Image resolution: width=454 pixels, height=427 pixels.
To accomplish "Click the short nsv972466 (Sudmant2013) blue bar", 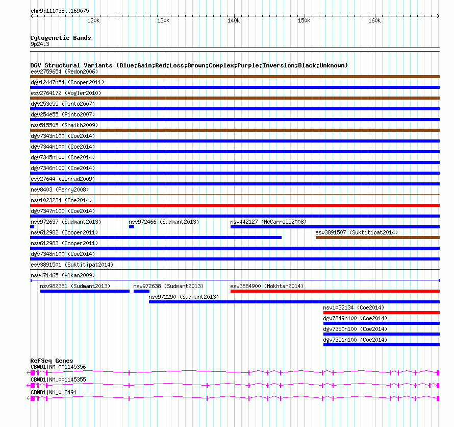I will (x=132, y=227).
